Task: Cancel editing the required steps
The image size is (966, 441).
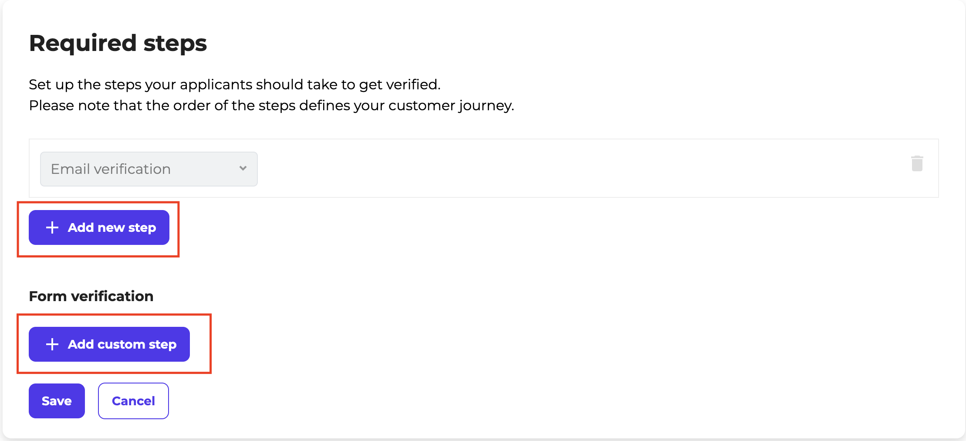Action: tap(133, 401)
